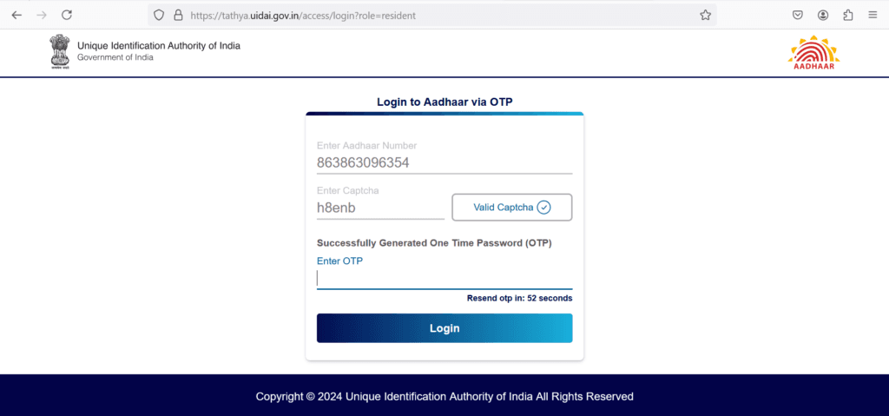Click the Valid Captcha button

tap(512, 208)
